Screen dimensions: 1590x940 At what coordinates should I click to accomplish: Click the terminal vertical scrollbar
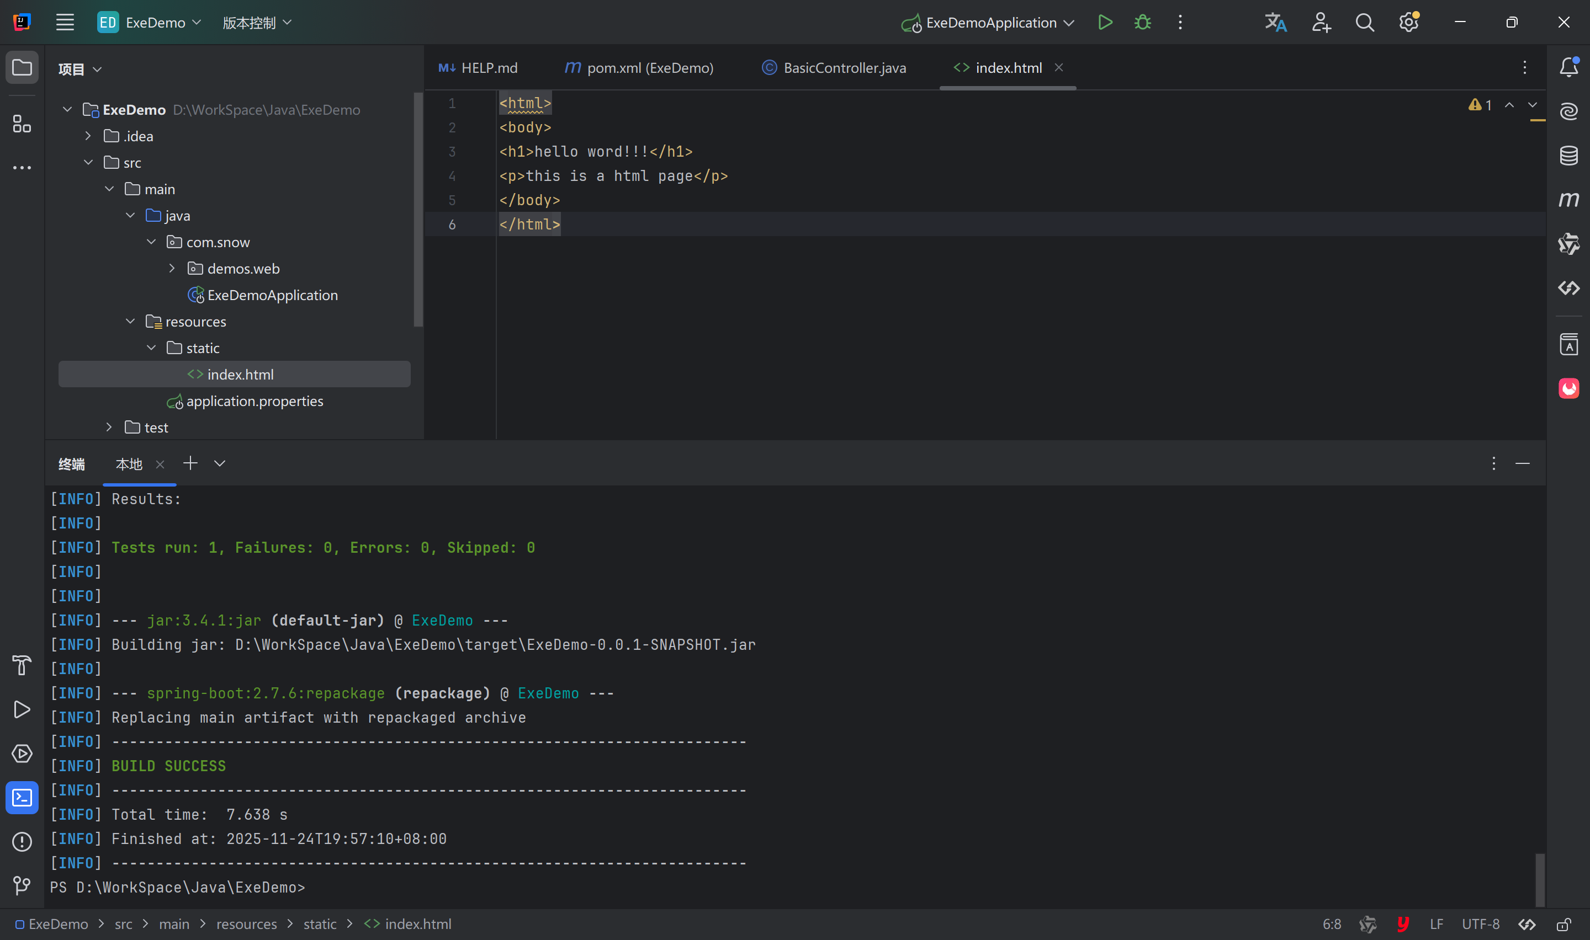(x=1539, y=880)
